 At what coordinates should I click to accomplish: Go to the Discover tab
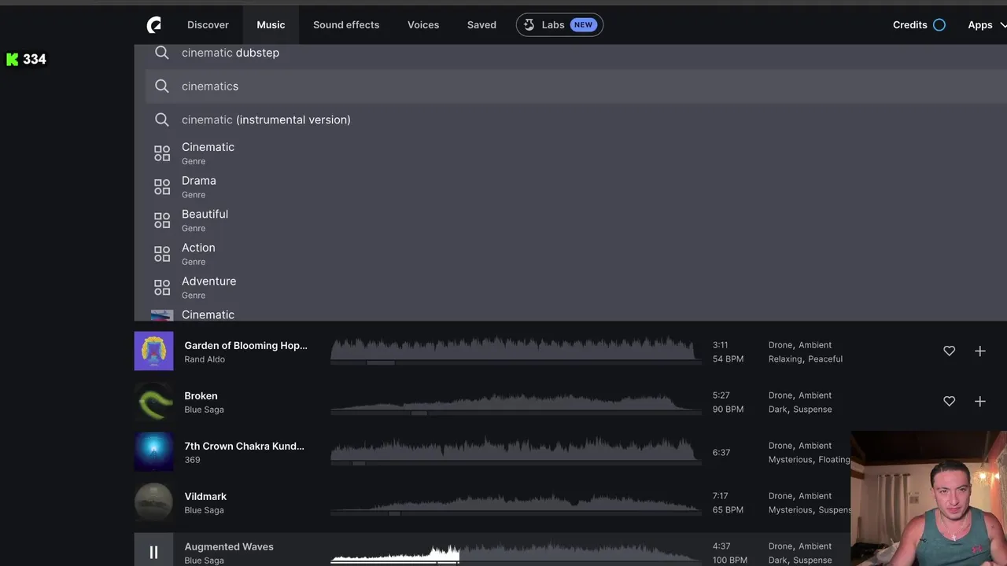(208, 25)
